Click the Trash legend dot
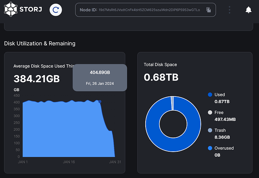The width and height of the screenshot is (259, 178). pos(210,130)
